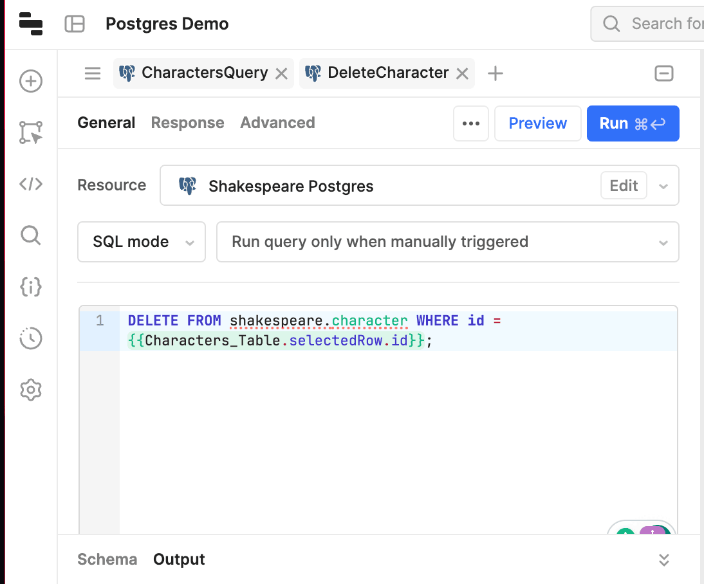Run the DeleteCharacter query
704x584 pixels.
pyautogui.click(x=633, y=123)
